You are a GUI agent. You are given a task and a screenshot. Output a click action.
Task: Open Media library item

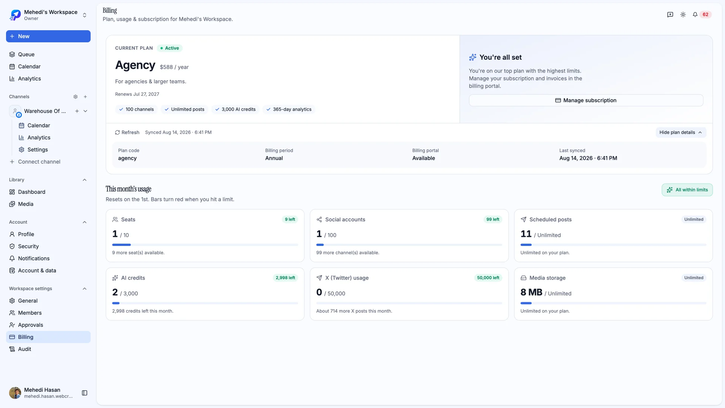click(x=48, y=204)
